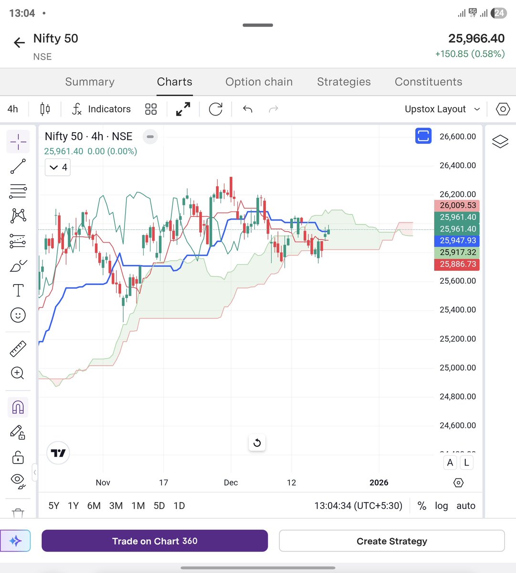Open the time axis settings hexagon icon
This screenshot has width=516, height=573.
[x=458, y=483]
